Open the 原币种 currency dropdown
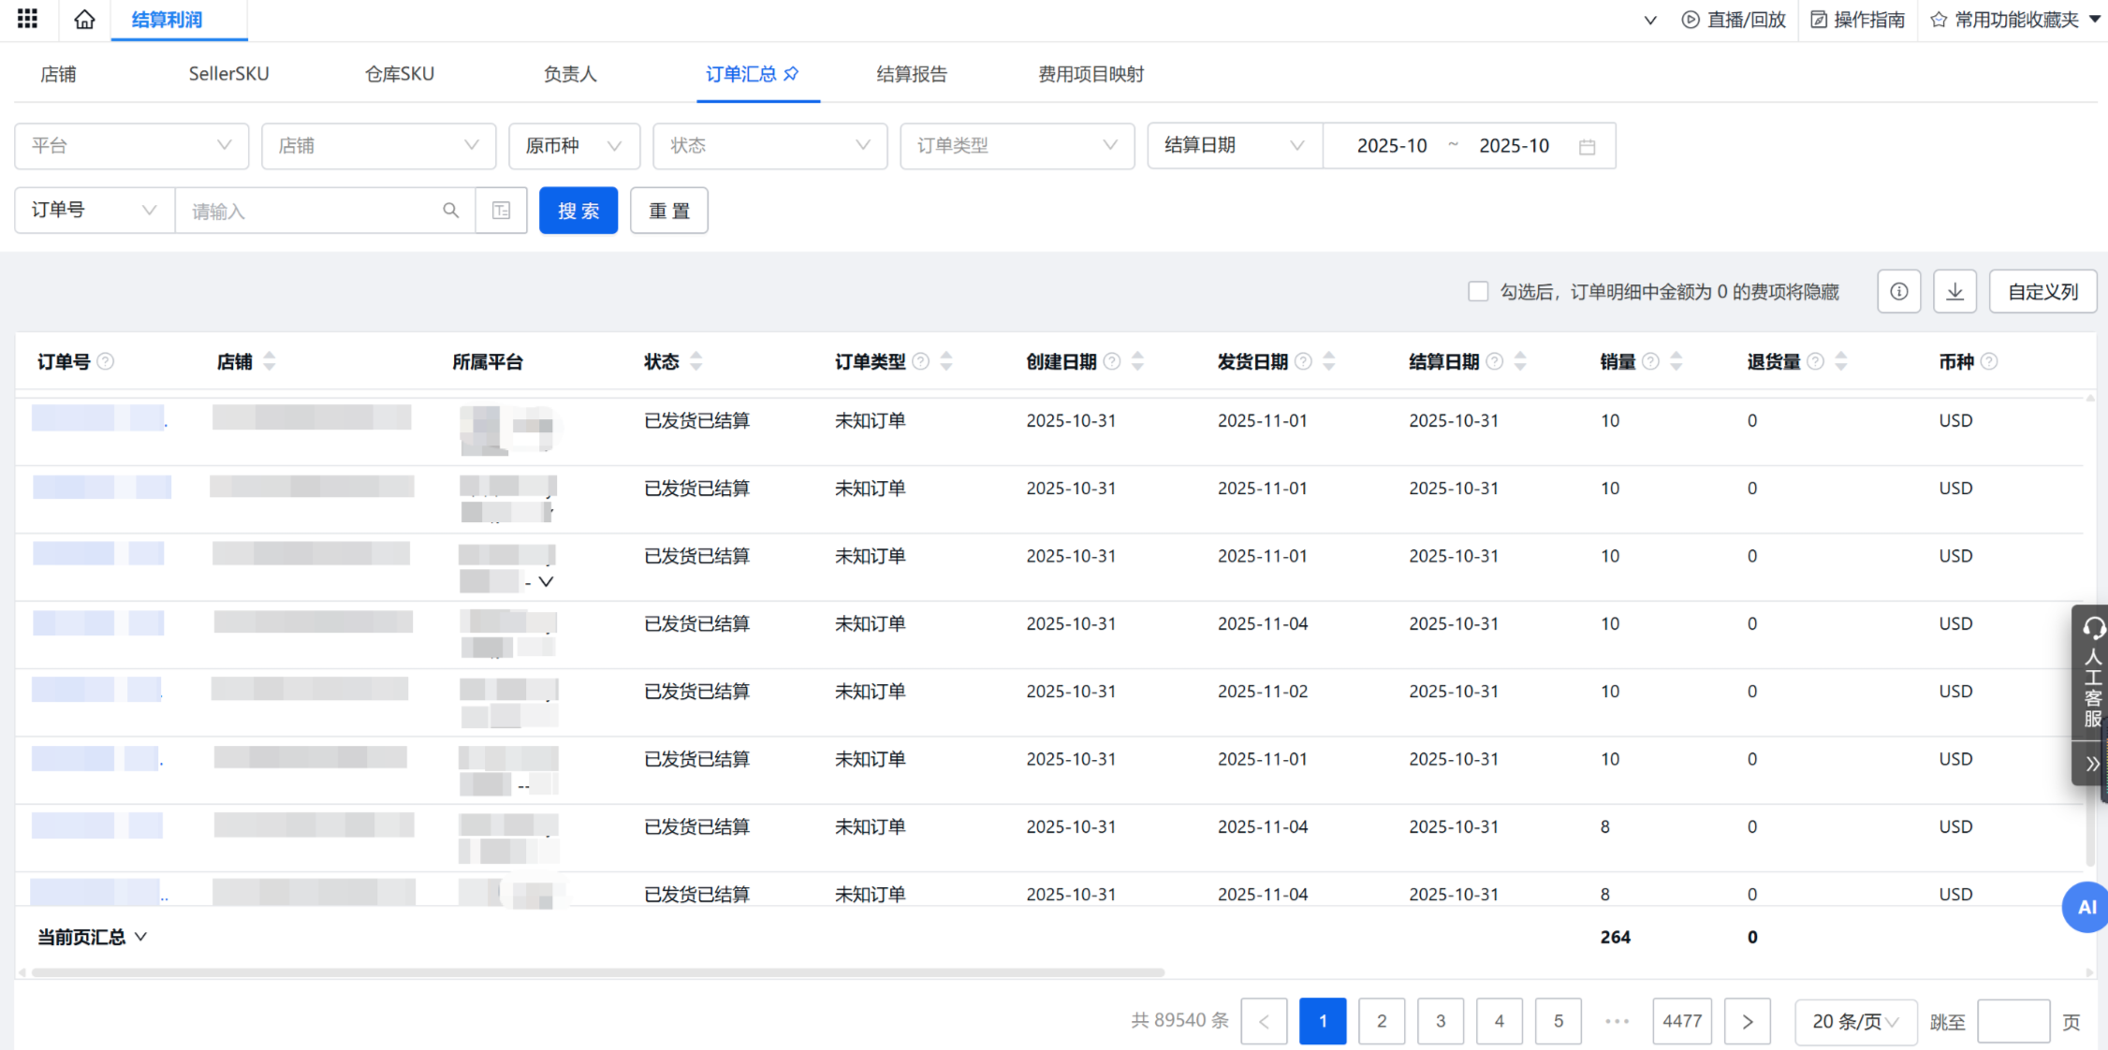Screen dimensions: 2108x1050 pyautogui.click(x=575, y=146)
